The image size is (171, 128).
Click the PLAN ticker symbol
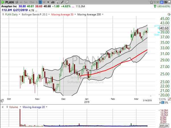[x=9, y=2]
